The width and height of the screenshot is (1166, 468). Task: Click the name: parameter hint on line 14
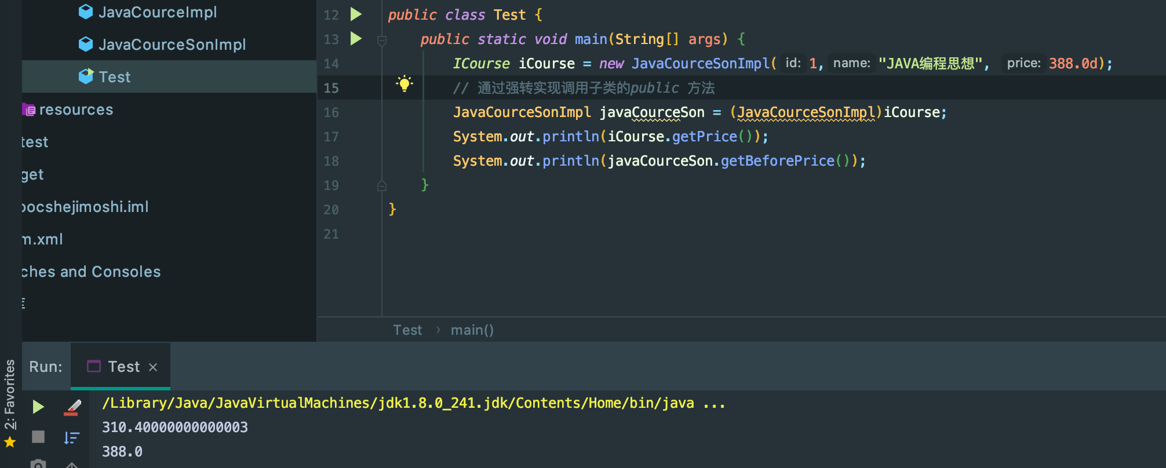coord(851,63)
